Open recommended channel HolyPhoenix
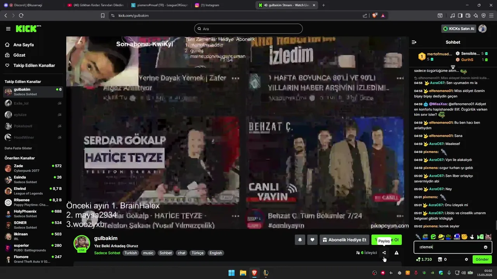The width and height of the screenshot is (497, 279). [x=33, y=214]
